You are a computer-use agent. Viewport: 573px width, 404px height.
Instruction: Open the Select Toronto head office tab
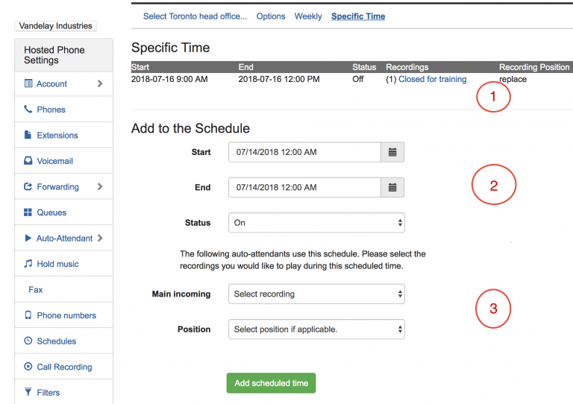coord(195,16)
